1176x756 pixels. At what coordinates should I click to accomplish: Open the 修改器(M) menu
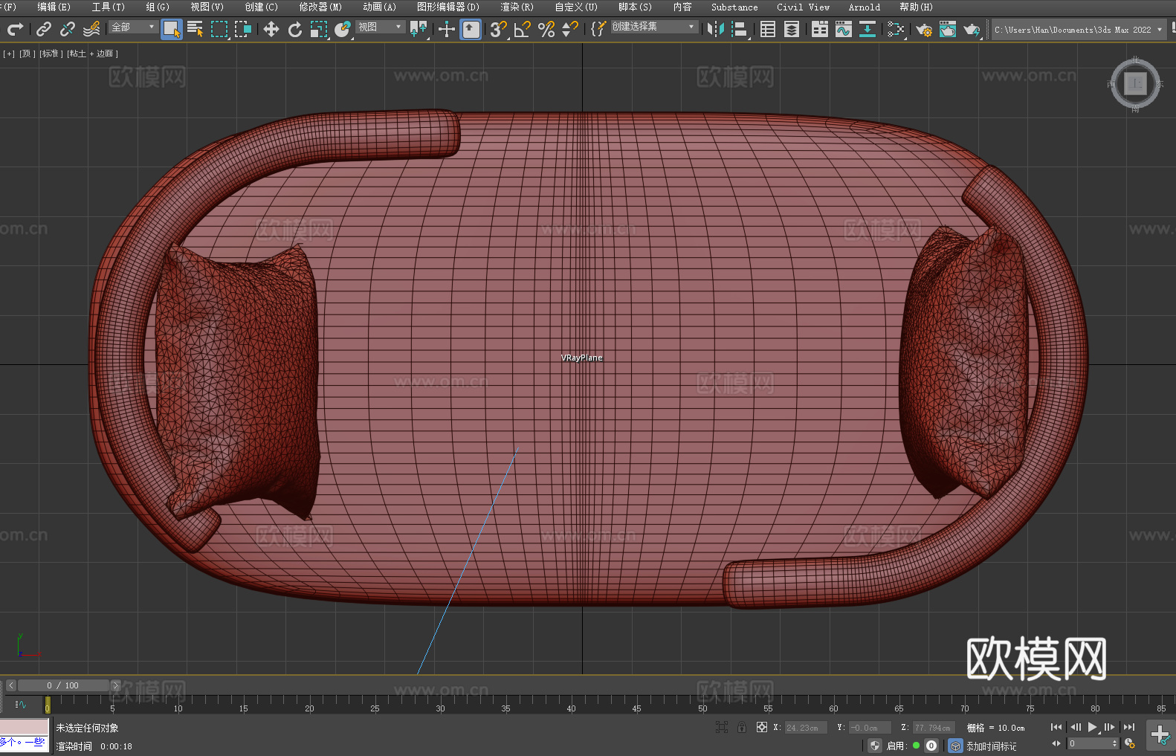coord(320,7)
